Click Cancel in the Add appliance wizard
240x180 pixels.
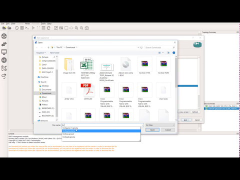(197, 120)
